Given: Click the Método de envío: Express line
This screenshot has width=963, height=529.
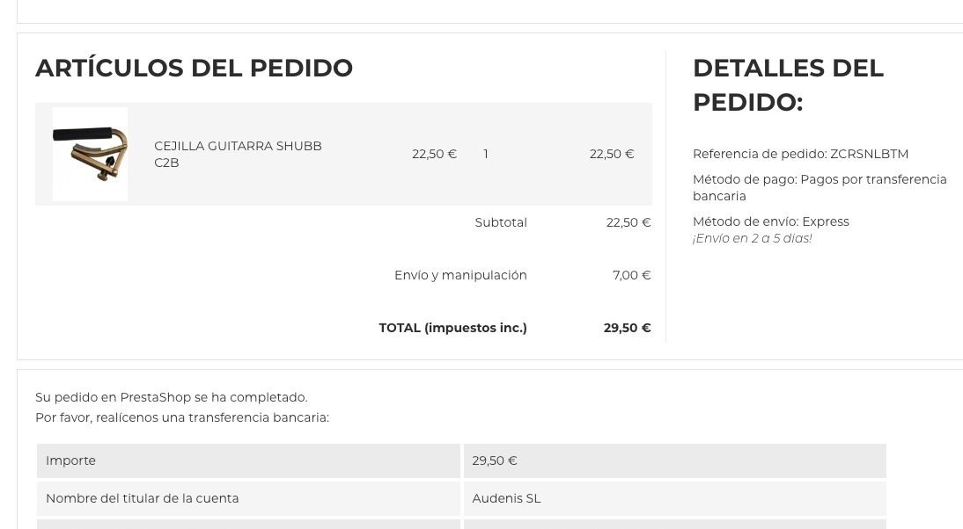Looking at the screenshot, I should tap(771, 222).
